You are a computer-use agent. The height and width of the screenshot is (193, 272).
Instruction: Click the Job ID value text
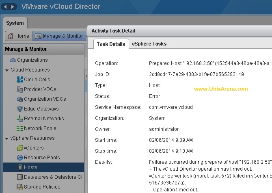coord(196,74)
